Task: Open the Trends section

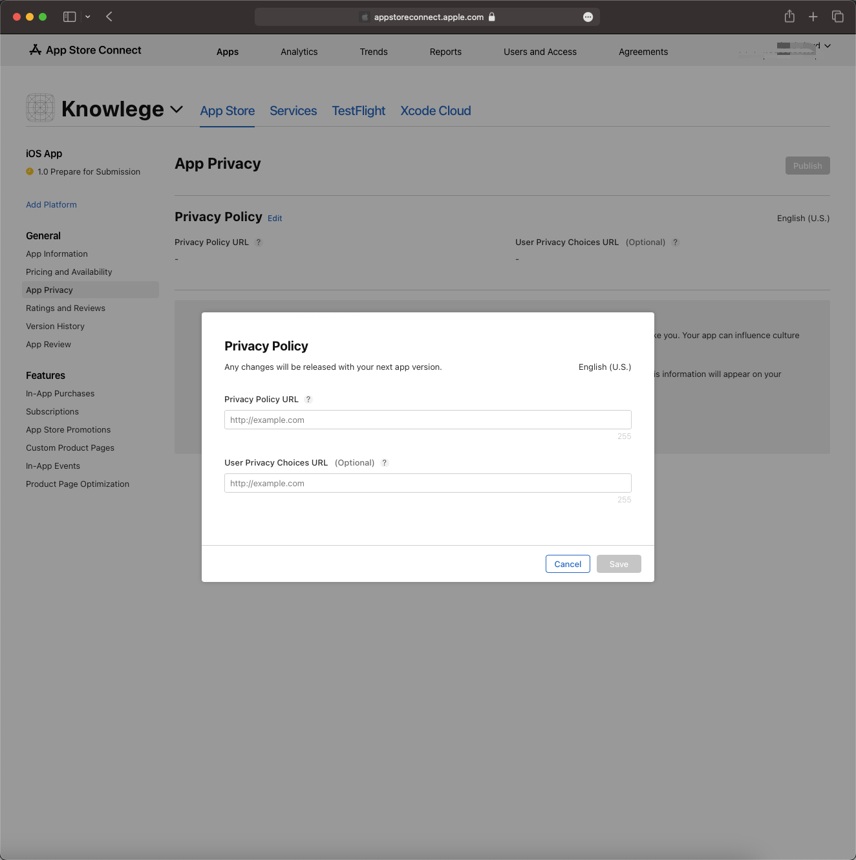Action: [x=374, y=52]
